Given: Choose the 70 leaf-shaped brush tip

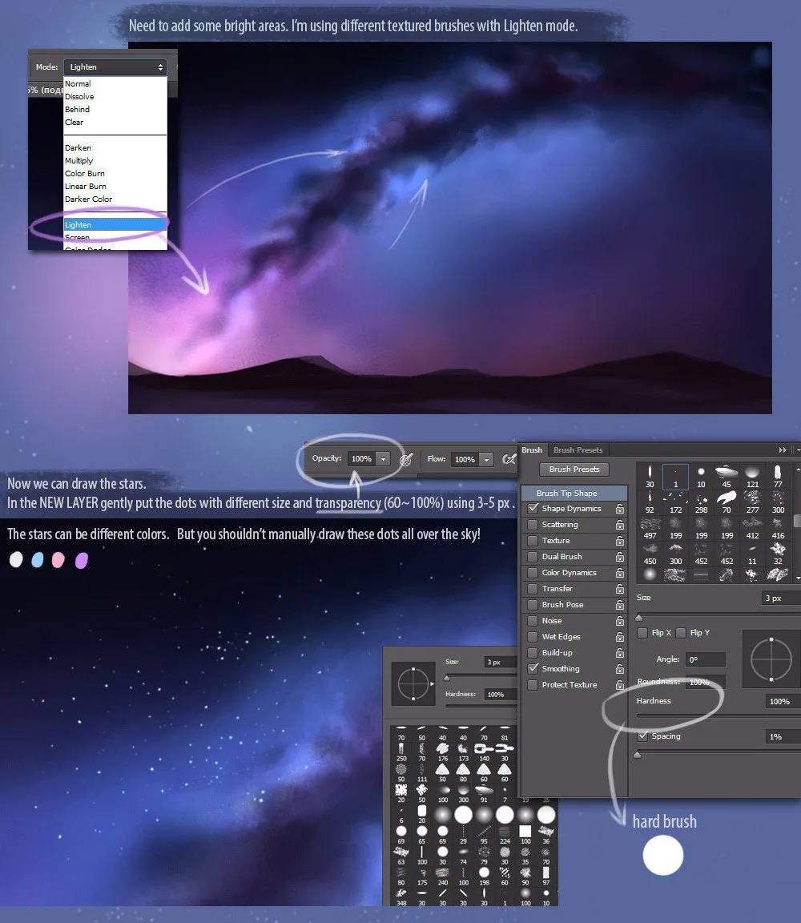Looking at the screenshot, I should pyautogui.click(x=726, y=498).
